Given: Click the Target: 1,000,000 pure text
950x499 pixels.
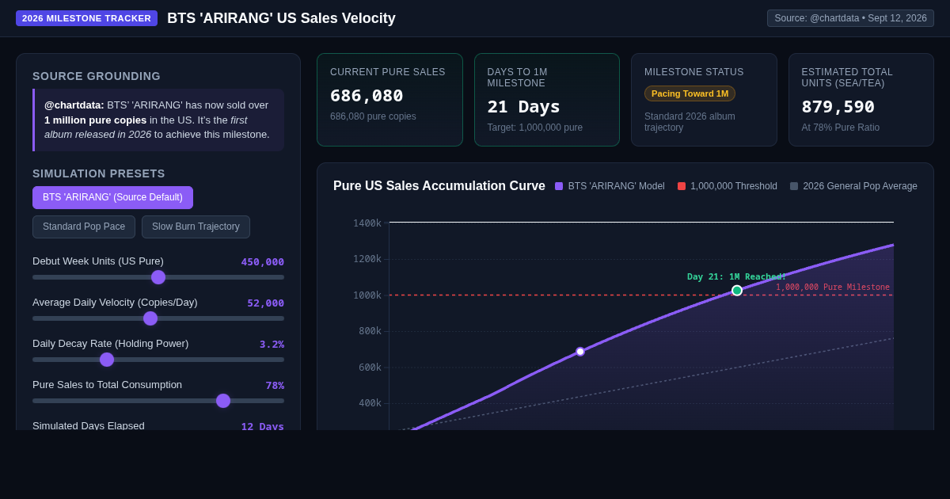Looking at the screenshot, I should [x=535, y=128].
